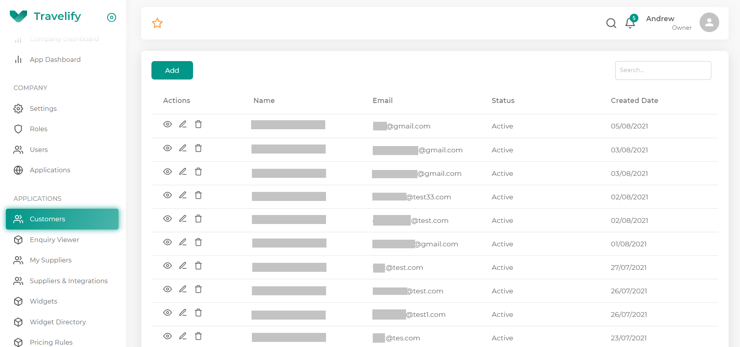740x347 pixels.
Task: Select Customers in sidebar
Action: point(62,219)
